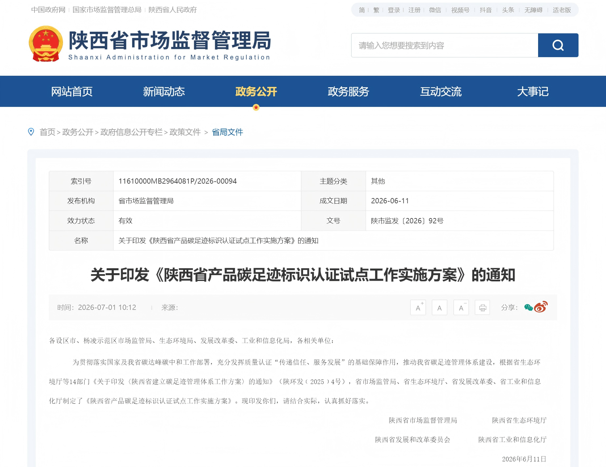
Task: Open 政务公开 navigation tab
Action: pos(256,91)
